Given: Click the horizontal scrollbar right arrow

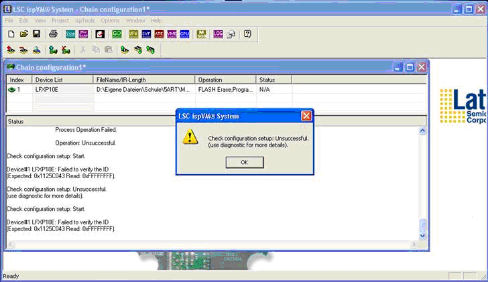Looking at the screenshot, I should coord(414,244).
